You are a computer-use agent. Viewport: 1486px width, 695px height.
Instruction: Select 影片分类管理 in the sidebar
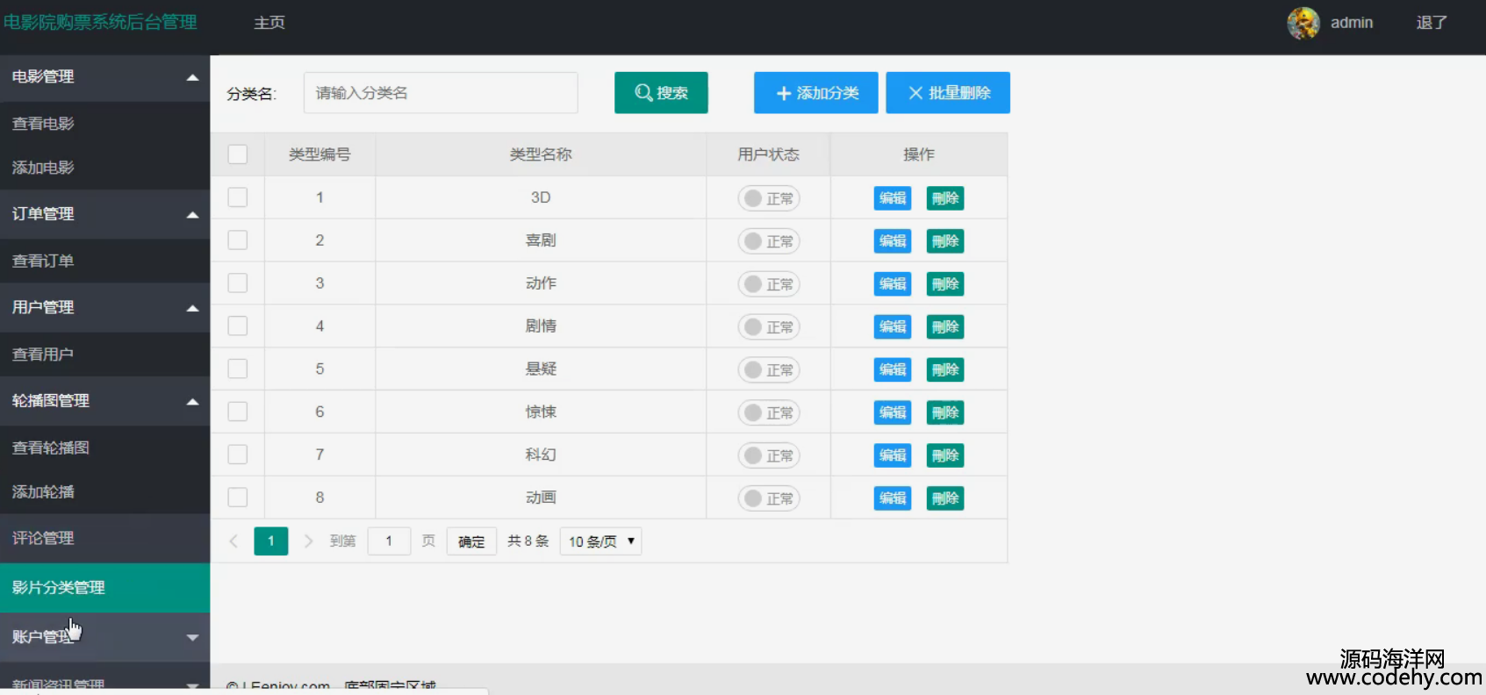pos(104,588)
